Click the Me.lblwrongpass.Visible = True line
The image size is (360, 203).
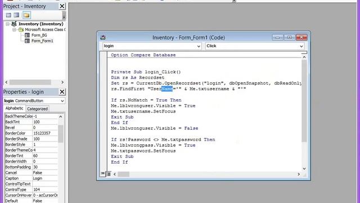153,145
